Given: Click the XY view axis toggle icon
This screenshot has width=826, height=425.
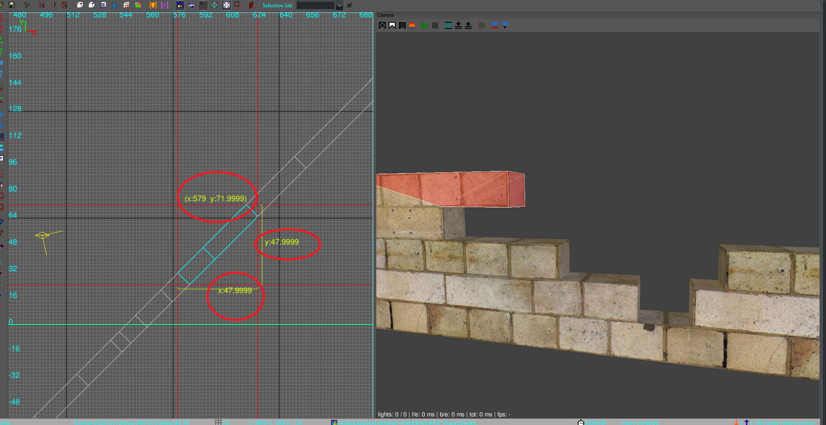Looking at the screenshot, I should pos(27,5).
